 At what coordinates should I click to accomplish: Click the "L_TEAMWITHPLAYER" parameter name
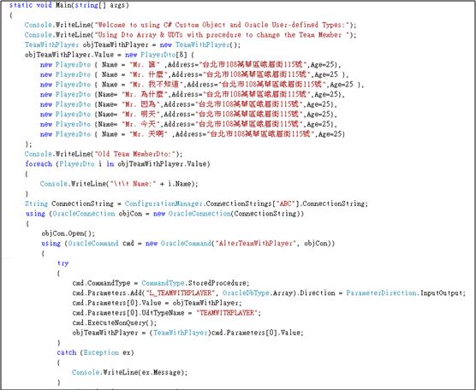pos(181,293)
